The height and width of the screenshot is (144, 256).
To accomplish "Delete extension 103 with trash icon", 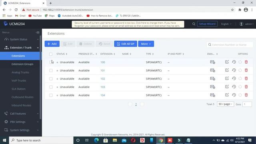I will tap(246, 87).
